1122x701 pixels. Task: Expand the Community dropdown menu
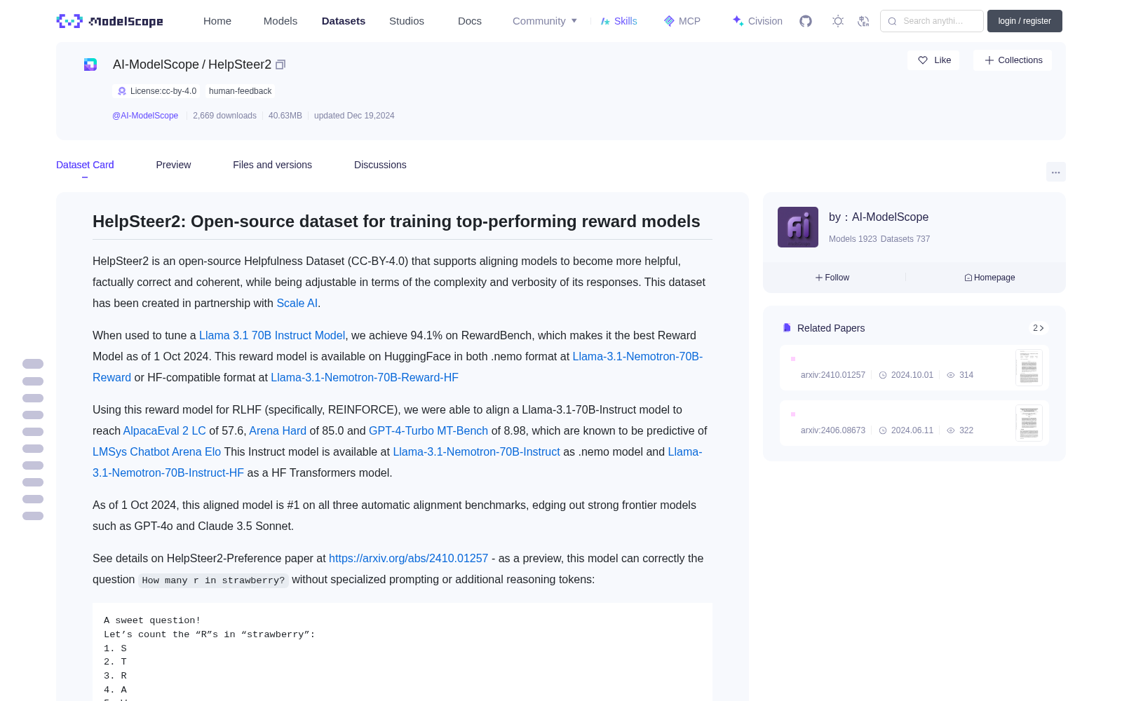[545, 21]
